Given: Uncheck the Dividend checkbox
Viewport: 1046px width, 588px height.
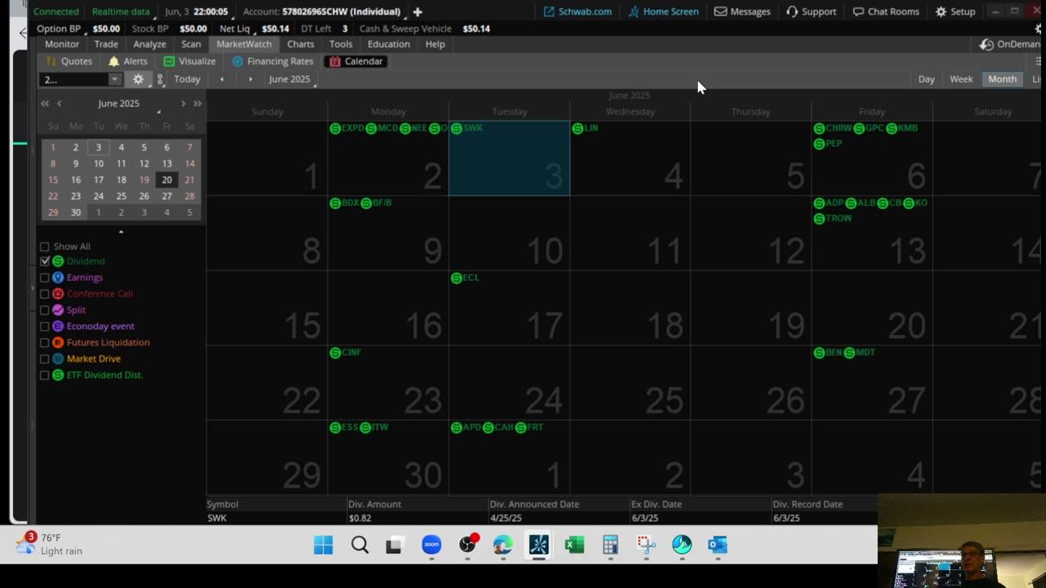Looking at the screenshot, I should click(x=45, y=261).
